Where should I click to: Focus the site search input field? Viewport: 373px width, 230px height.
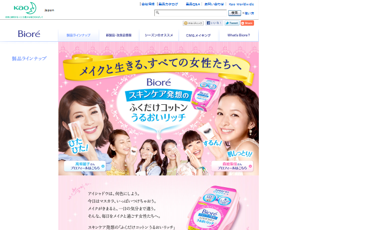pyautogui.click(x=191, y=13)
